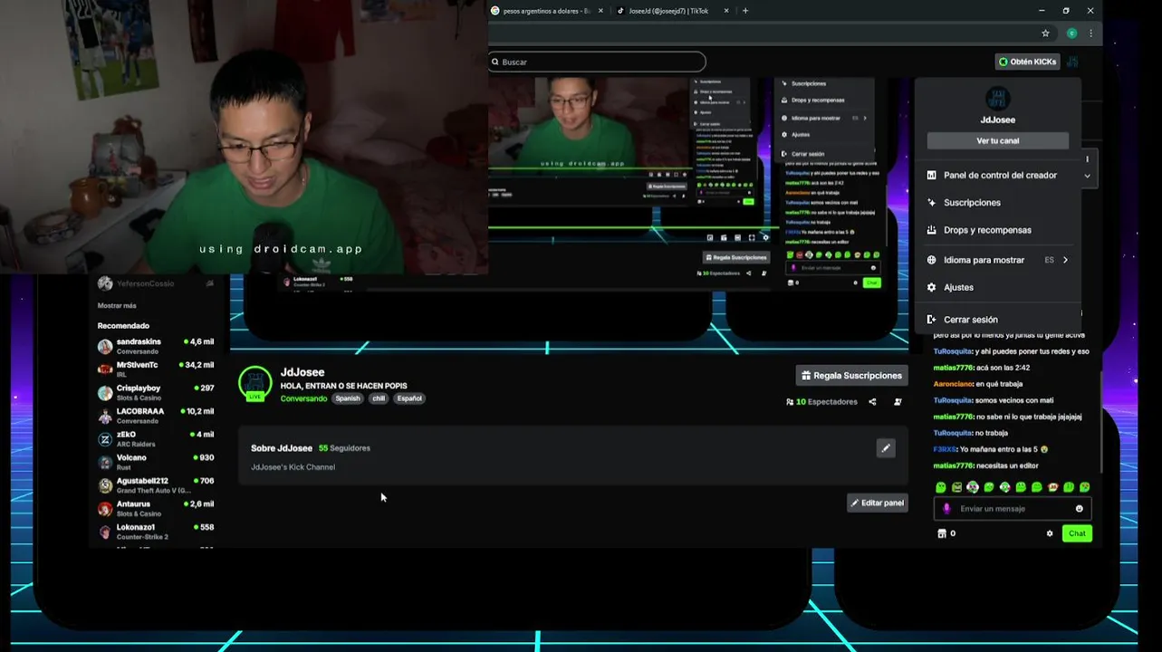The image size is (1162, 652).
Task: Show more channels with Mostrar más
Action: tap(117, 306)
